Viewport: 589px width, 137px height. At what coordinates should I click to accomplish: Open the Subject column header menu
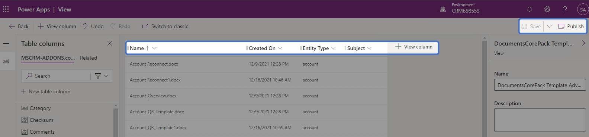click(x=369, y=48)
